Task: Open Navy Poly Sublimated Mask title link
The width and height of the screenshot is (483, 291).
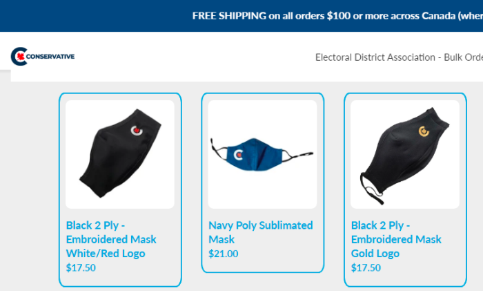Action: click(x=261, y=232)
